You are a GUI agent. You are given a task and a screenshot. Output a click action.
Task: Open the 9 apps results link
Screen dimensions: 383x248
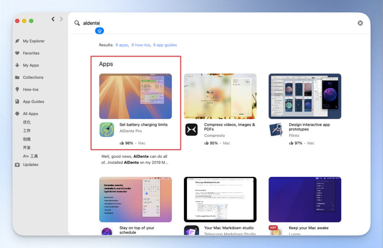[122, 45]
